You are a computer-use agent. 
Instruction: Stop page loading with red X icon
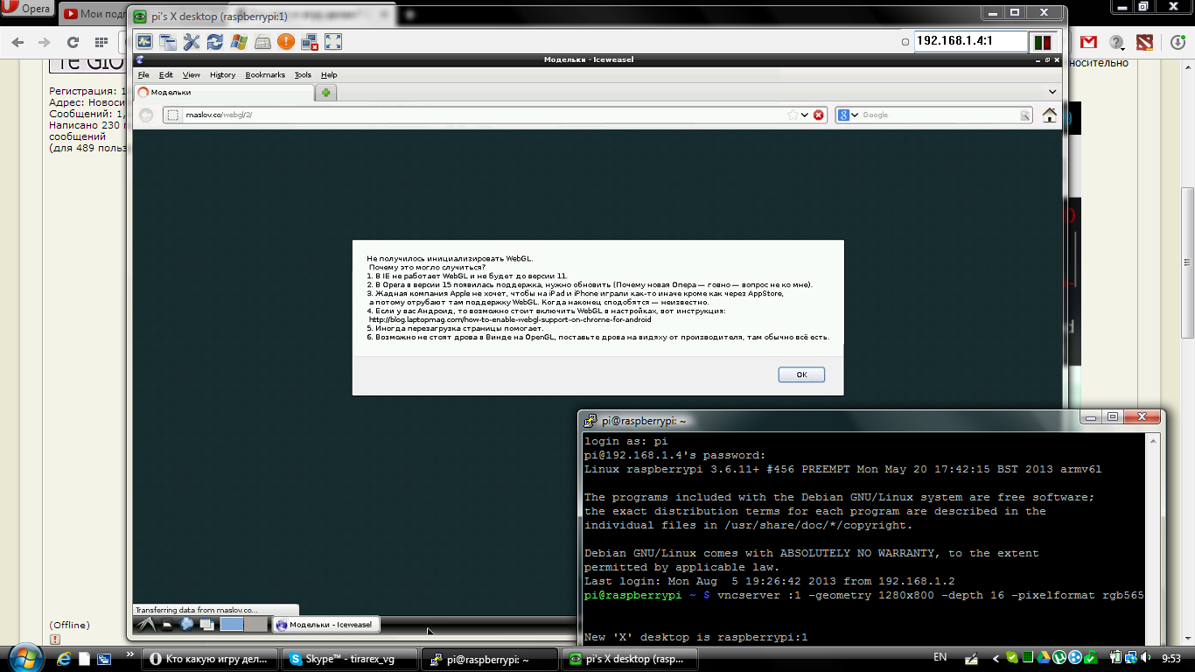click(x=819, y=115)
